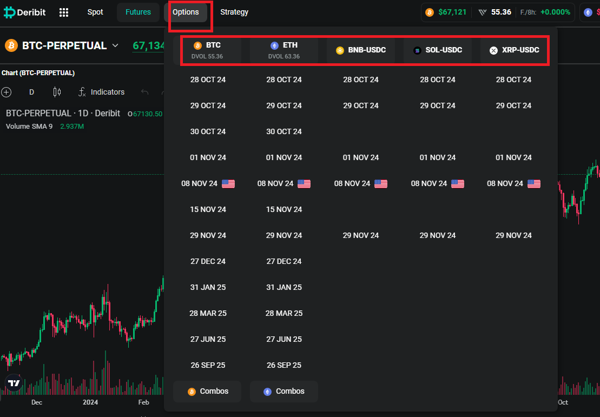Expand the BTC-PERPETUAL instrument dropdown
Screen dimensions: 600x417
coord(115,45)
